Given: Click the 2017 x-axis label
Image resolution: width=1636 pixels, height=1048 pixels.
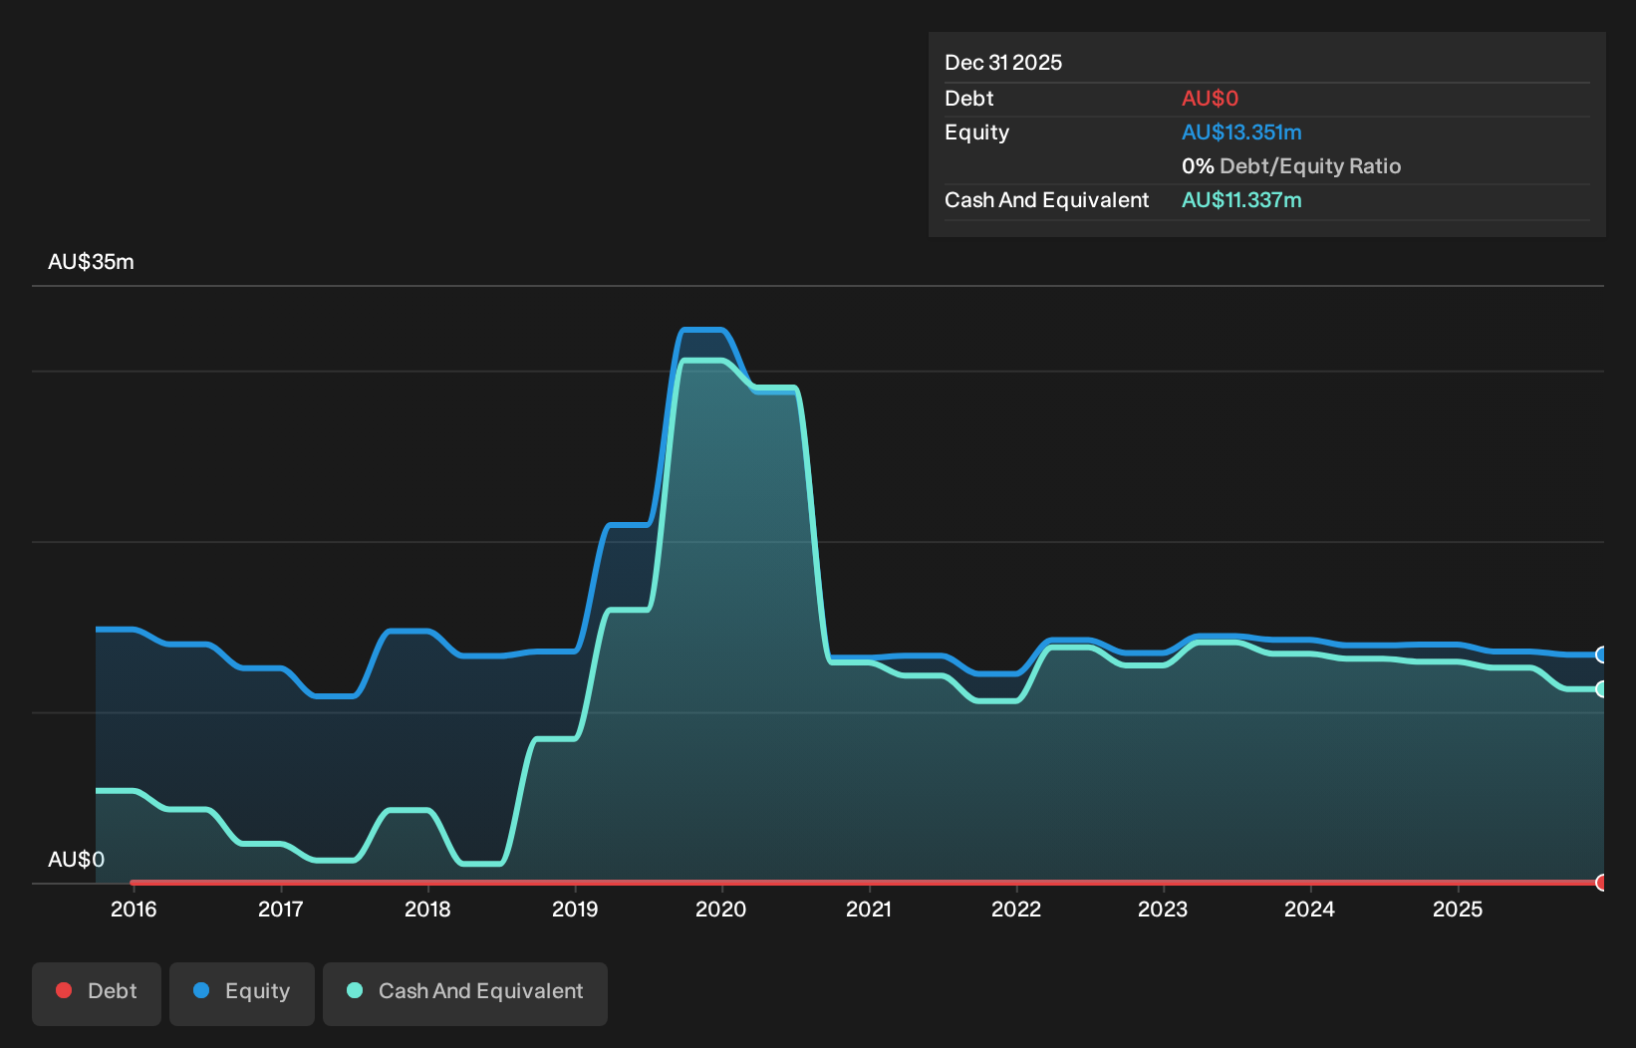Looking at the screenshot, I should click(281, 910).
